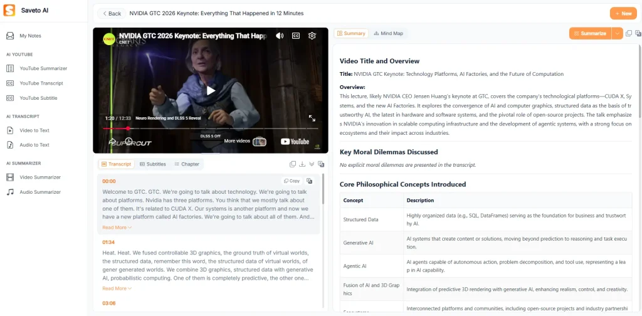This screenshot has width=642, height=316.
Task: Expand Read More in the 00:00 segment
Action: pyautogui.click(x=117, y=228)
